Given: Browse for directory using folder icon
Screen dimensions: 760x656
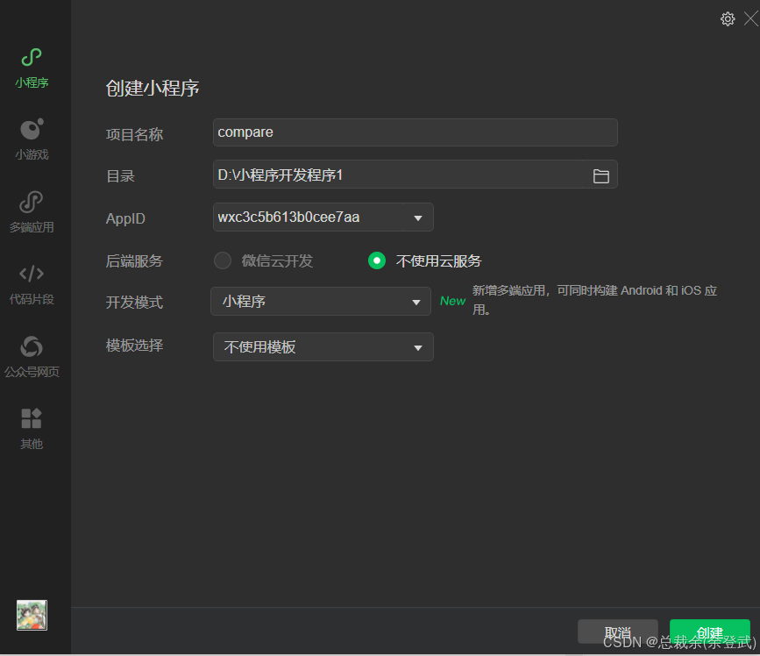Looking at the screenshot, I should coord(600,175).
